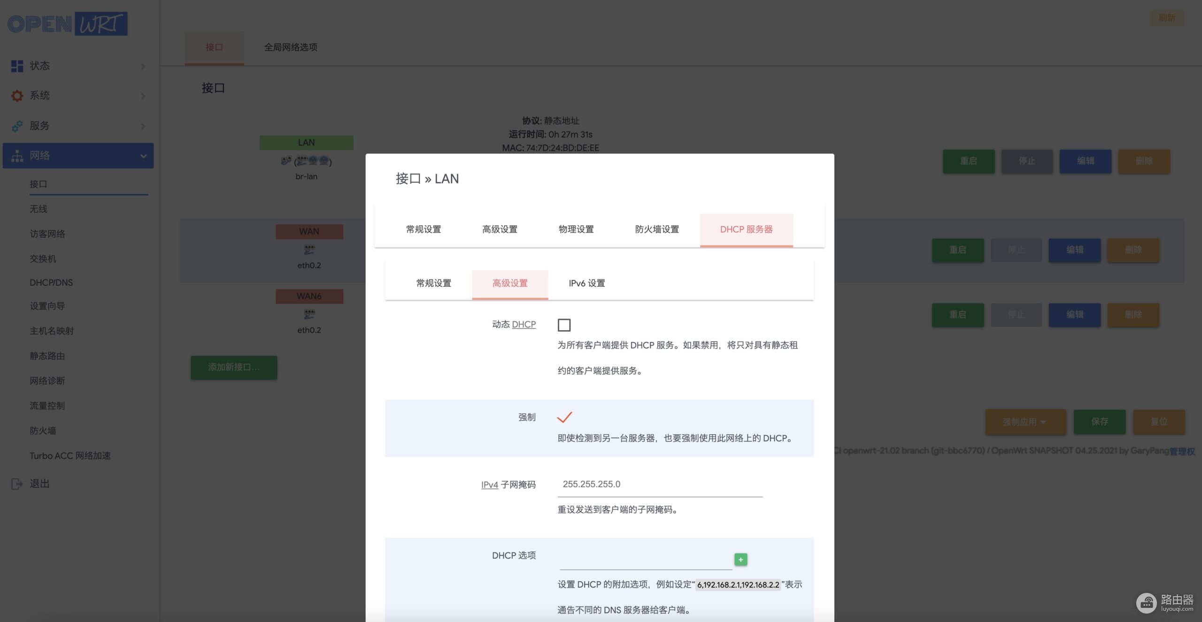
Task: Open 主机名映射 in sidebar
Action: click(52, 331)
